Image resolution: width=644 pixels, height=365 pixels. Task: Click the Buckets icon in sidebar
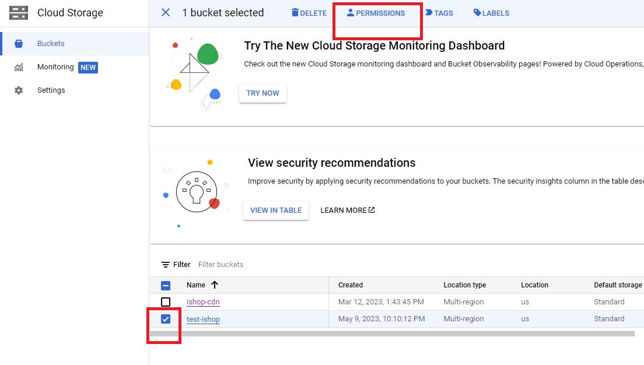[19, 44]
